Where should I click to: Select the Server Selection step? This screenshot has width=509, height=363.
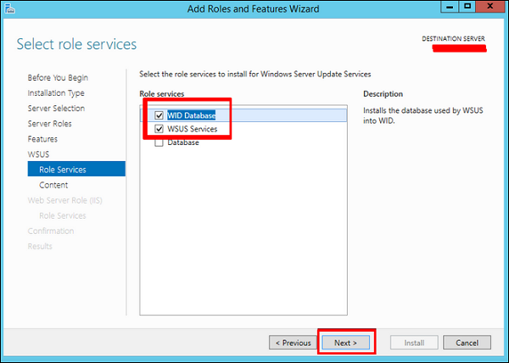(56, 109)
